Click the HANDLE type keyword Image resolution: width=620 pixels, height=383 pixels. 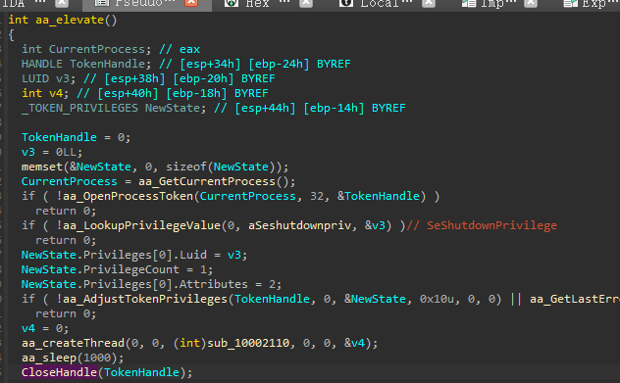pyautogui.click(x=42, y=64)
